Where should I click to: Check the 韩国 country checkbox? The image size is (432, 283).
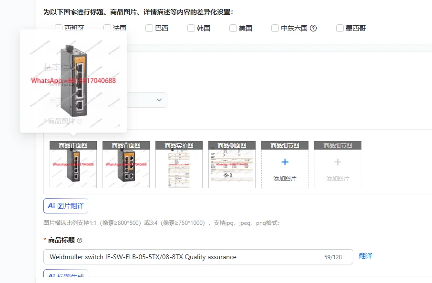tap(191, 28)
